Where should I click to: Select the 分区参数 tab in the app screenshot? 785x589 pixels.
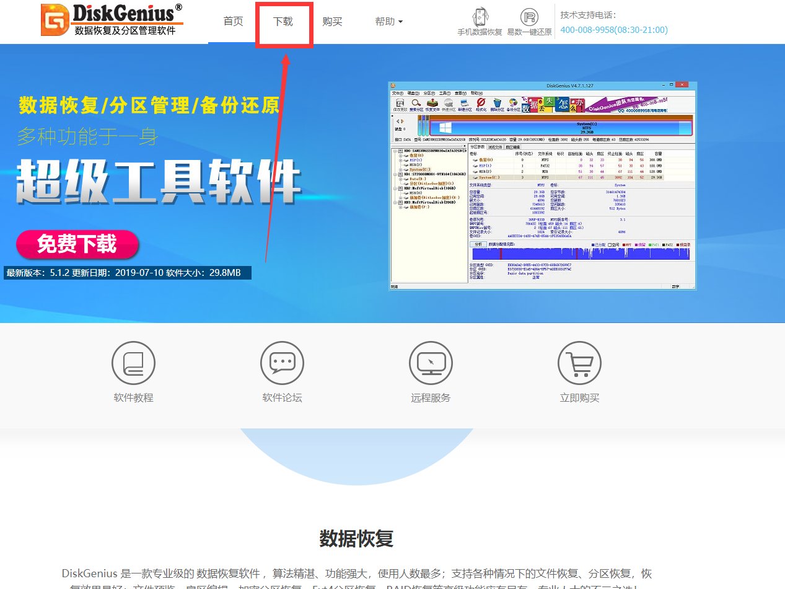click(477, 148)
